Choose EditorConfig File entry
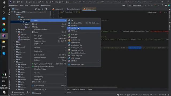 click(x=84, y=56)
